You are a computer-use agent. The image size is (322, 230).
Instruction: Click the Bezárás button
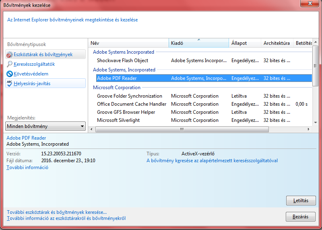coord(300,217)
